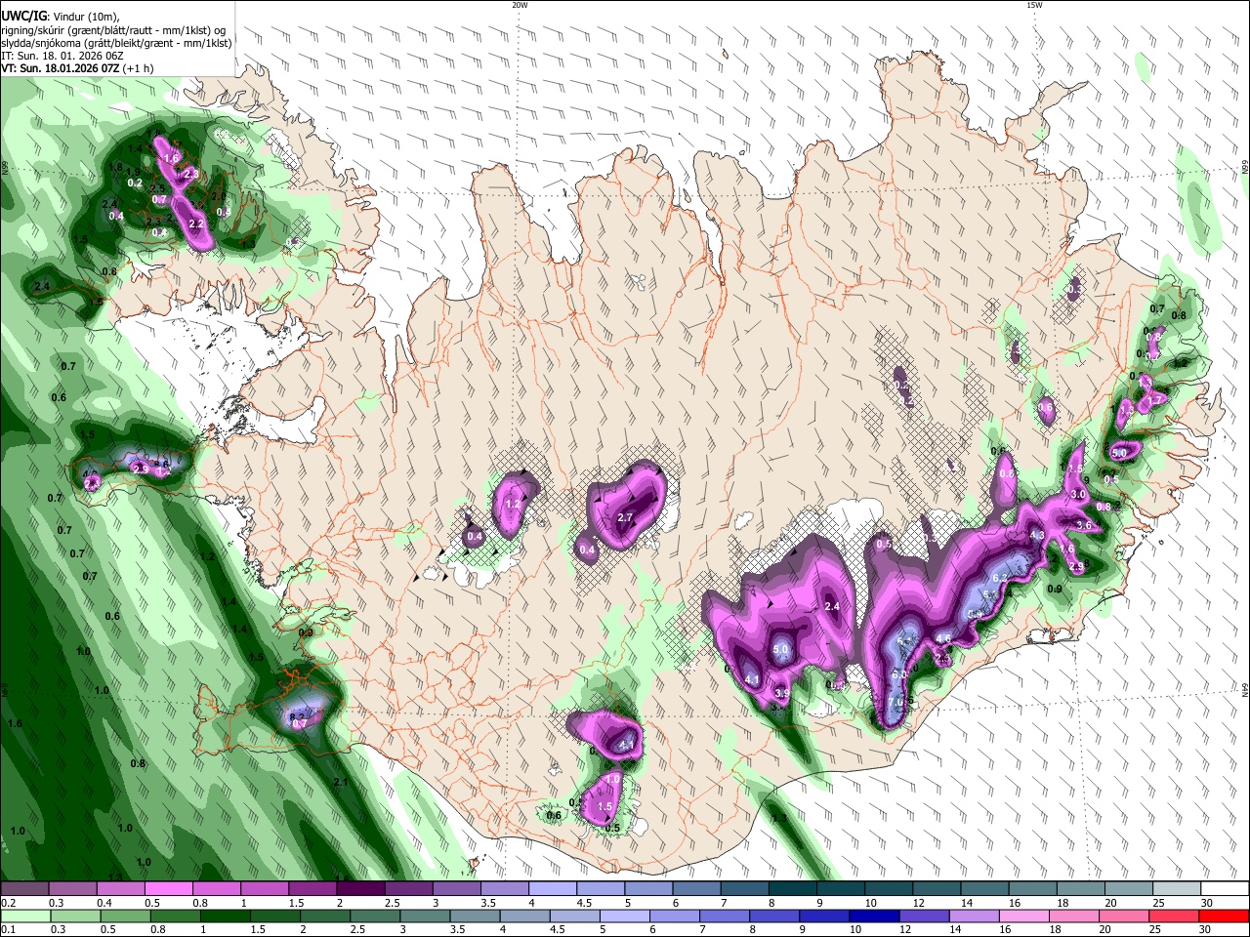This screenshot has height=937, width=1250.
Task: Click the "(+1 h)" forecast offset text
Action: pyautogui.click(x=139, y=68)
